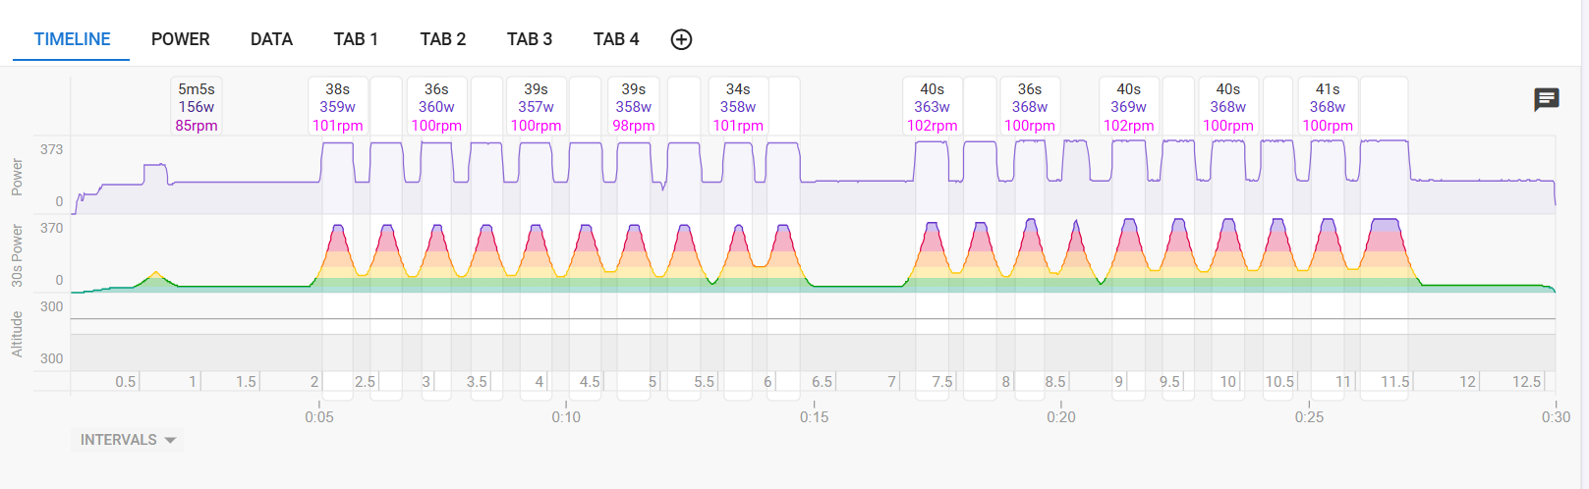Select the 40s 363w interval label

tap(932, 107)
